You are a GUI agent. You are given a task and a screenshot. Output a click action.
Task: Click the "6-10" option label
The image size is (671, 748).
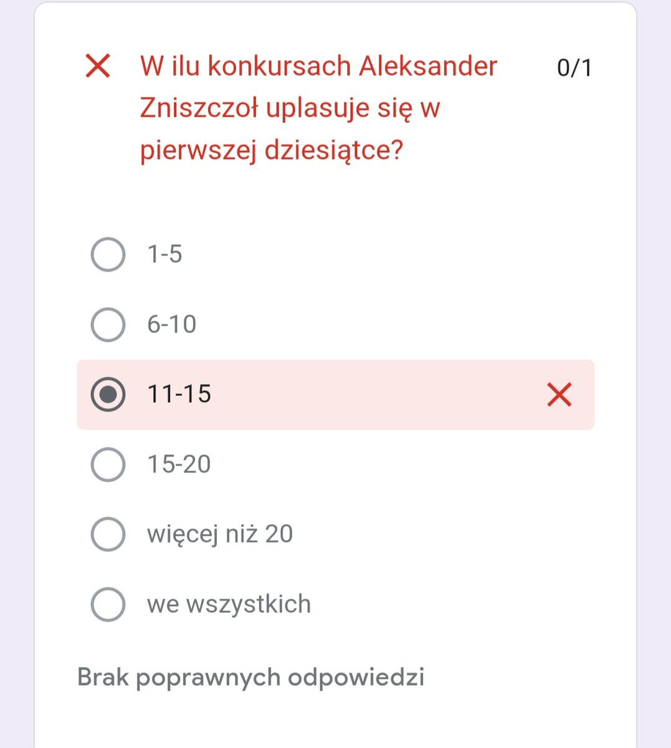(x=171, y=324)
